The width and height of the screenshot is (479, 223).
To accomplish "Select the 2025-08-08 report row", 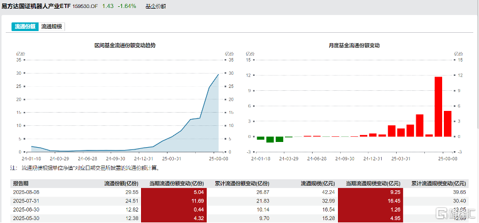I will click(239, 192).
